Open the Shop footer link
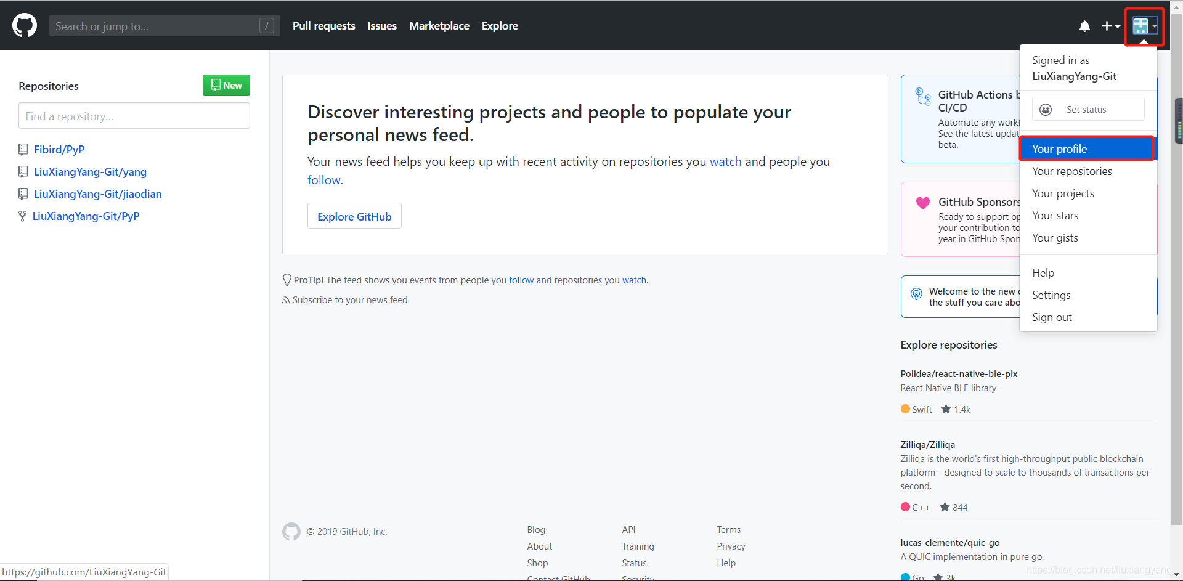Image resolution: width=1183 pixels, height=581 pixels. (537, 563)
